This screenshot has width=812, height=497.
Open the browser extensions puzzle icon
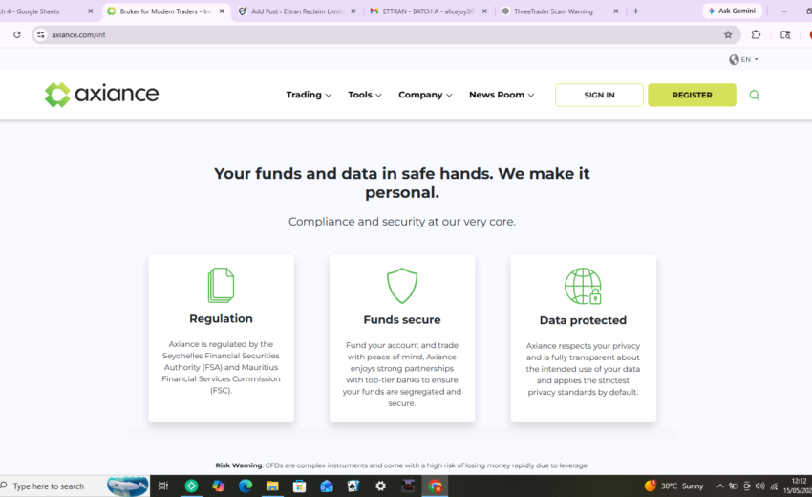click(x=756, y=34)
